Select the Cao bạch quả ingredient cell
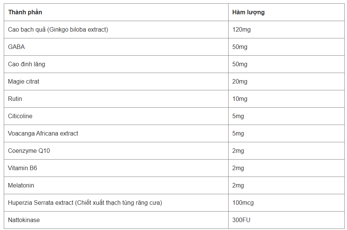The image size is (347, 230). pos(58,30)
